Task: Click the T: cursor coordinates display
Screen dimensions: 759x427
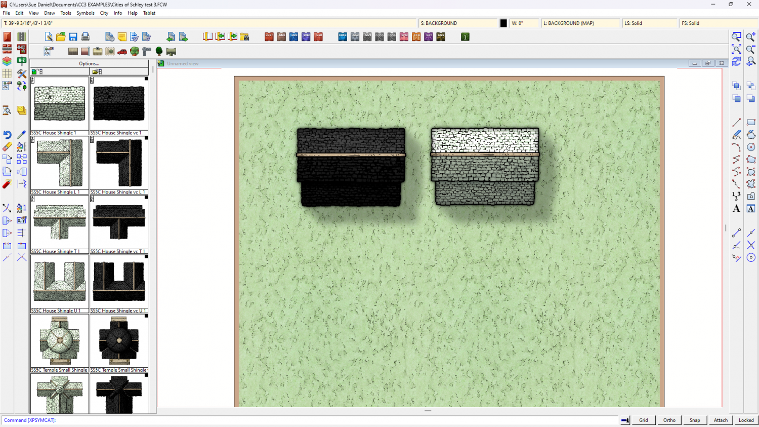Action: coord(209,23)
